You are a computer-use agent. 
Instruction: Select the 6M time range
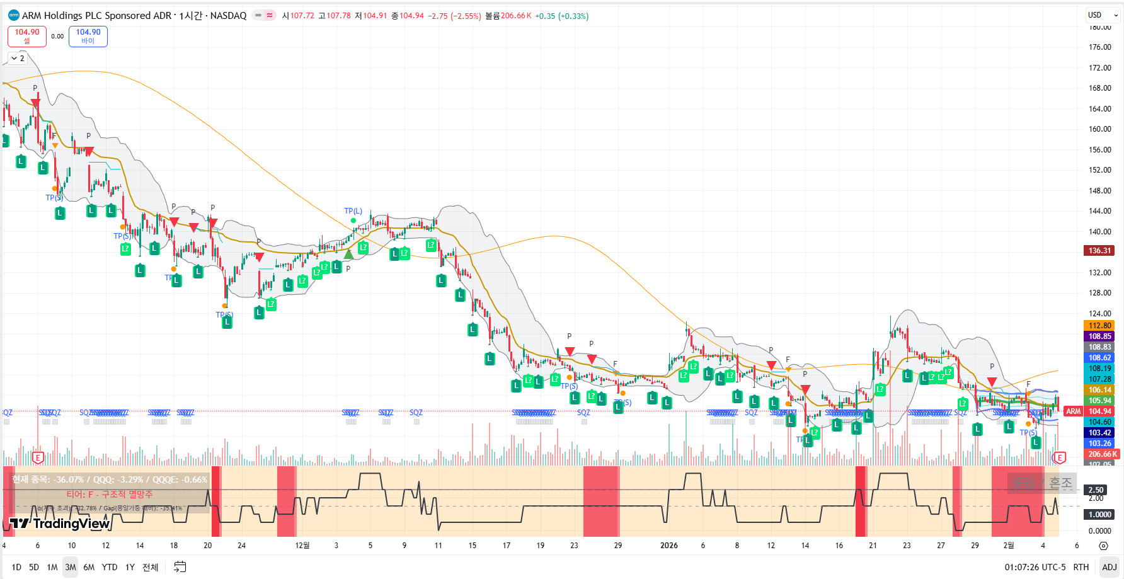89,567
